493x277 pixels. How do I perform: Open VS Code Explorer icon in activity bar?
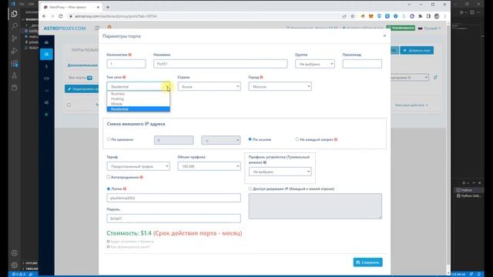click(x=14, y=14)
